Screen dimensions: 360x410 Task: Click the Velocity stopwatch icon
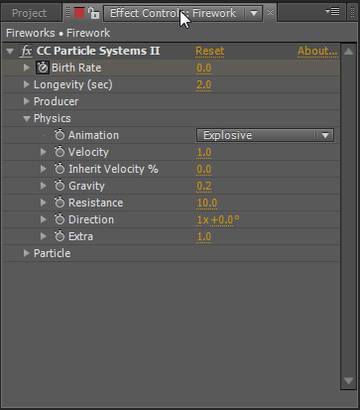(x=60, y=152)
